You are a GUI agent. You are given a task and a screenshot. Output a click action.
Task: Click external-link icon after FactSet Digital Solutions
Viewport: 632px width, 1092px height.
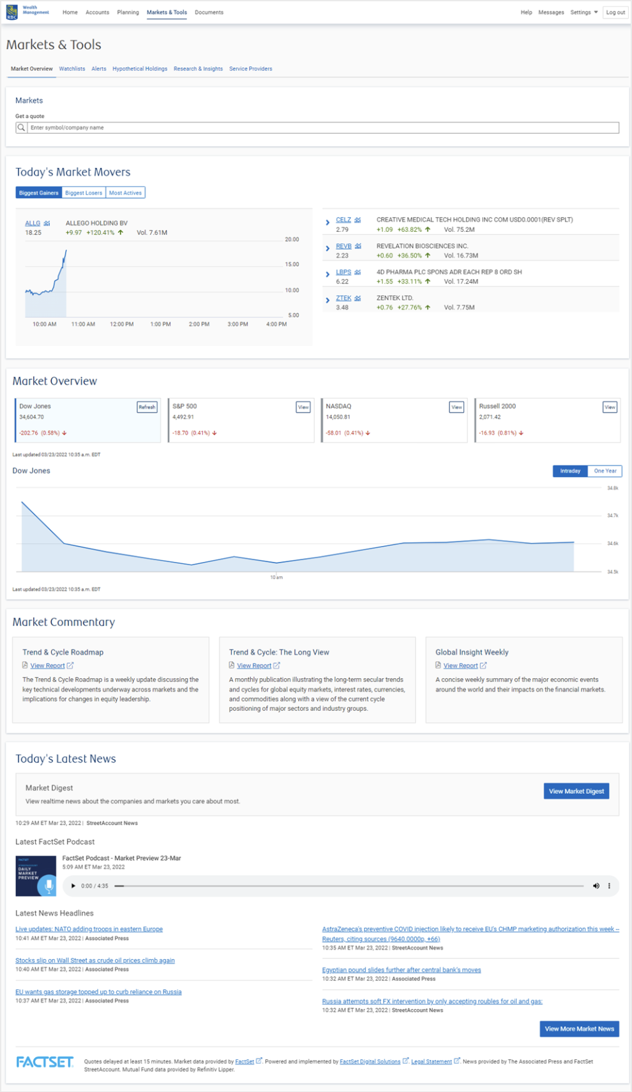click(x=405, y=1061)
